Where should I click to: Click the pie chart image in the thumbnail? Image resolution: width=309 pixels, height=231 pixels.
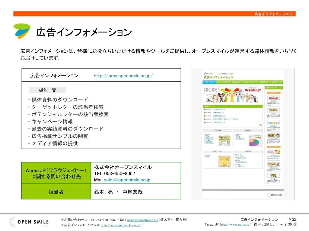pos(255,141)
